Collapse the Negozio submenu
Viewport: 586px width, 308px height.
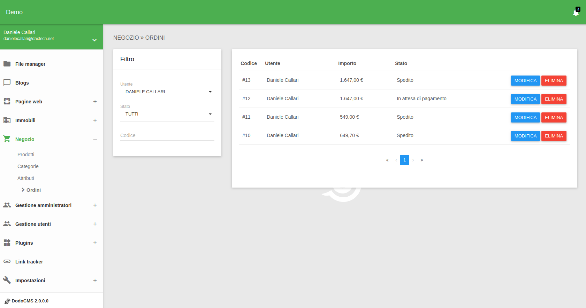95,140
